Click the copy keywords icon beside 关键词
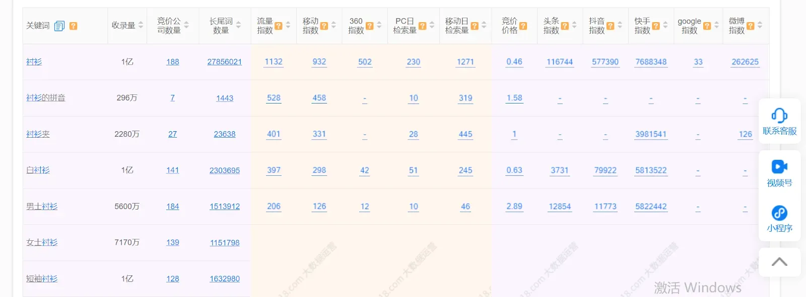Image resolution: width=806 pixels, height=297 pixels. point(59,26)
